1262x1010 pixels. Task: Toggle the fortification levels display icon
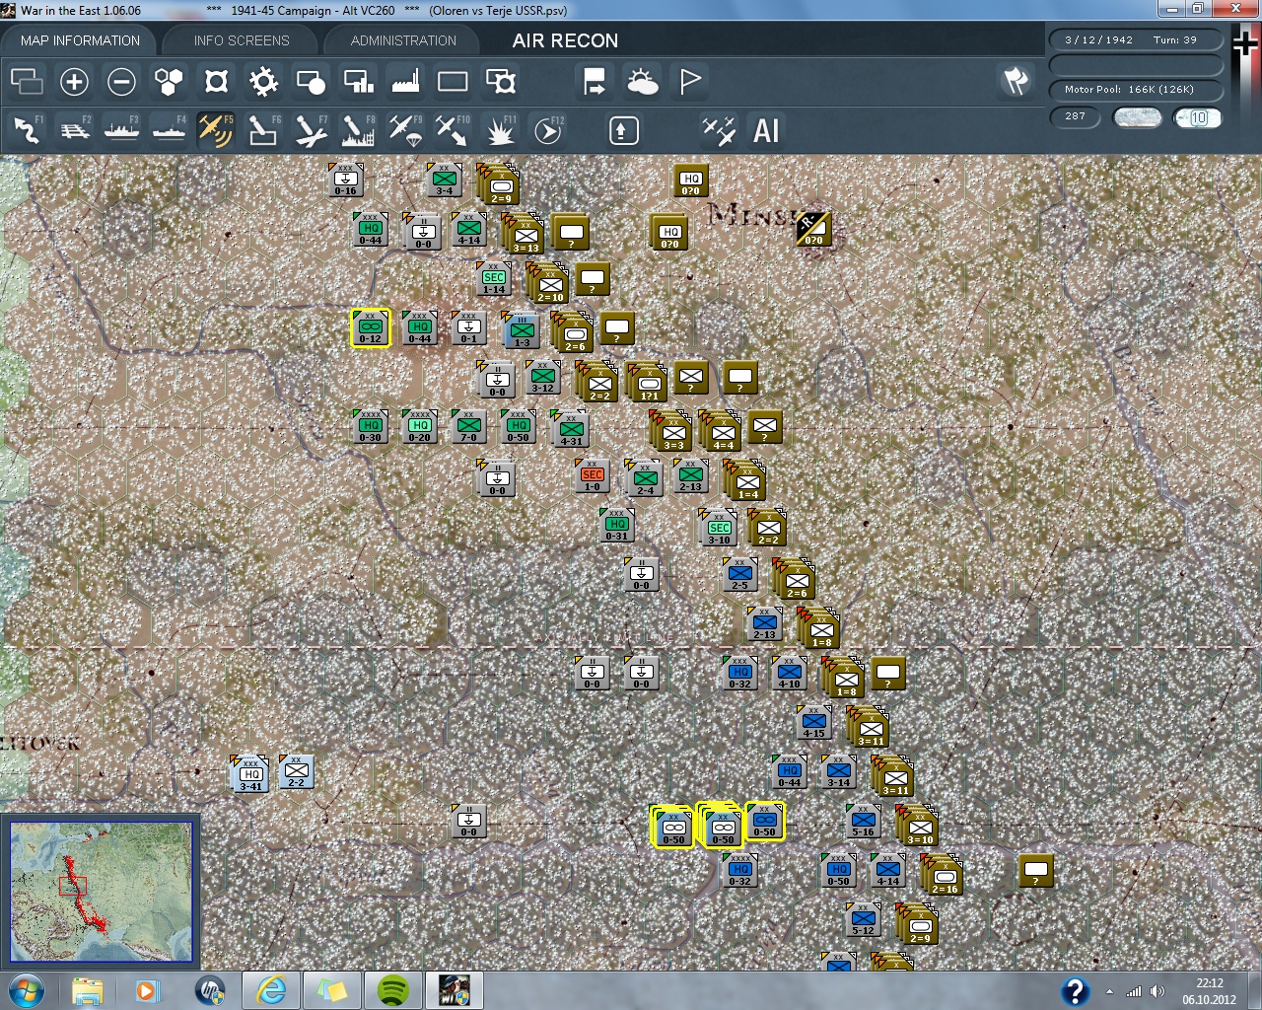coord(216,82)
